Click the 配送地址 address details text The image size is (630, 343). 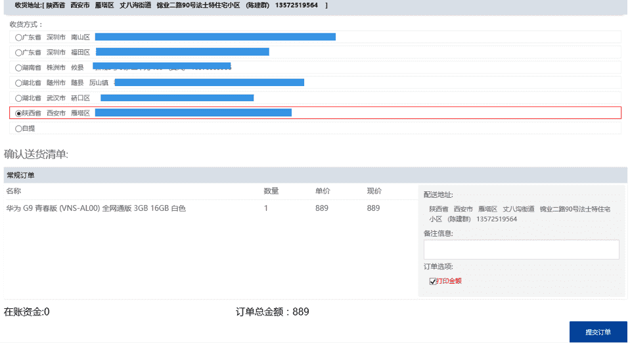520,214
